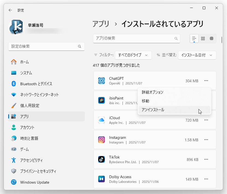Click the アプリ breadcrumb link
Image resolution: width=227 pixels, height=194 pixels.
[x=101, y=24]
